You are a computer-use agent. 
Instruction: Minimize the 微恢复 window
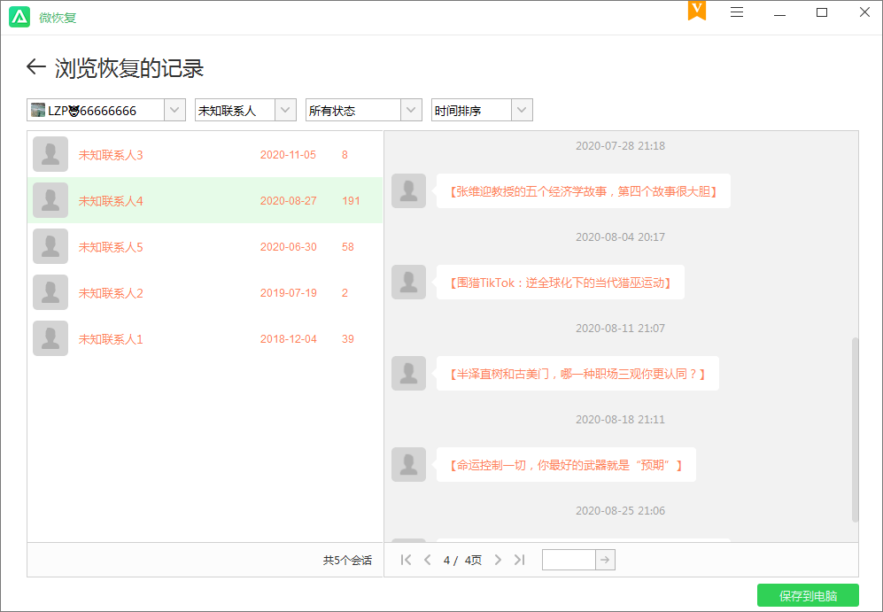point(779,13)
